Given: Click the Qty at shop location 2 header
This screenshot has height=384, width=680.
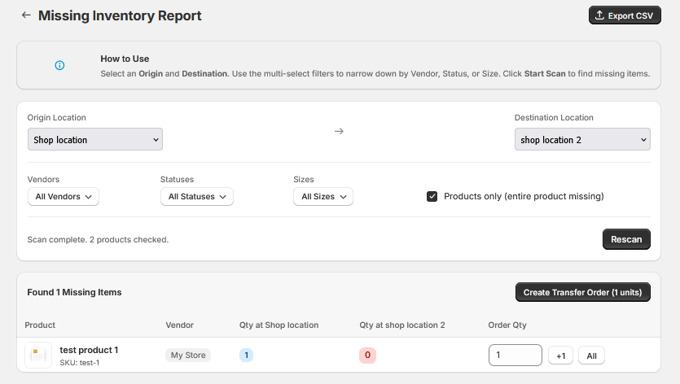Looking at the screenshot, I should (402, 325).
